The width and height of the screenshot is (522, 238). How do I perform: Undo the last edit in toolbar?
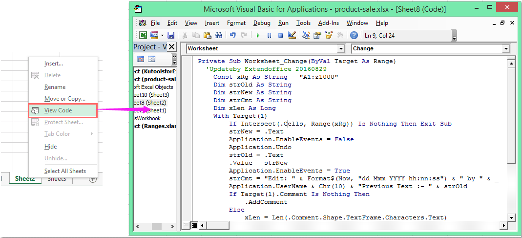232,35
